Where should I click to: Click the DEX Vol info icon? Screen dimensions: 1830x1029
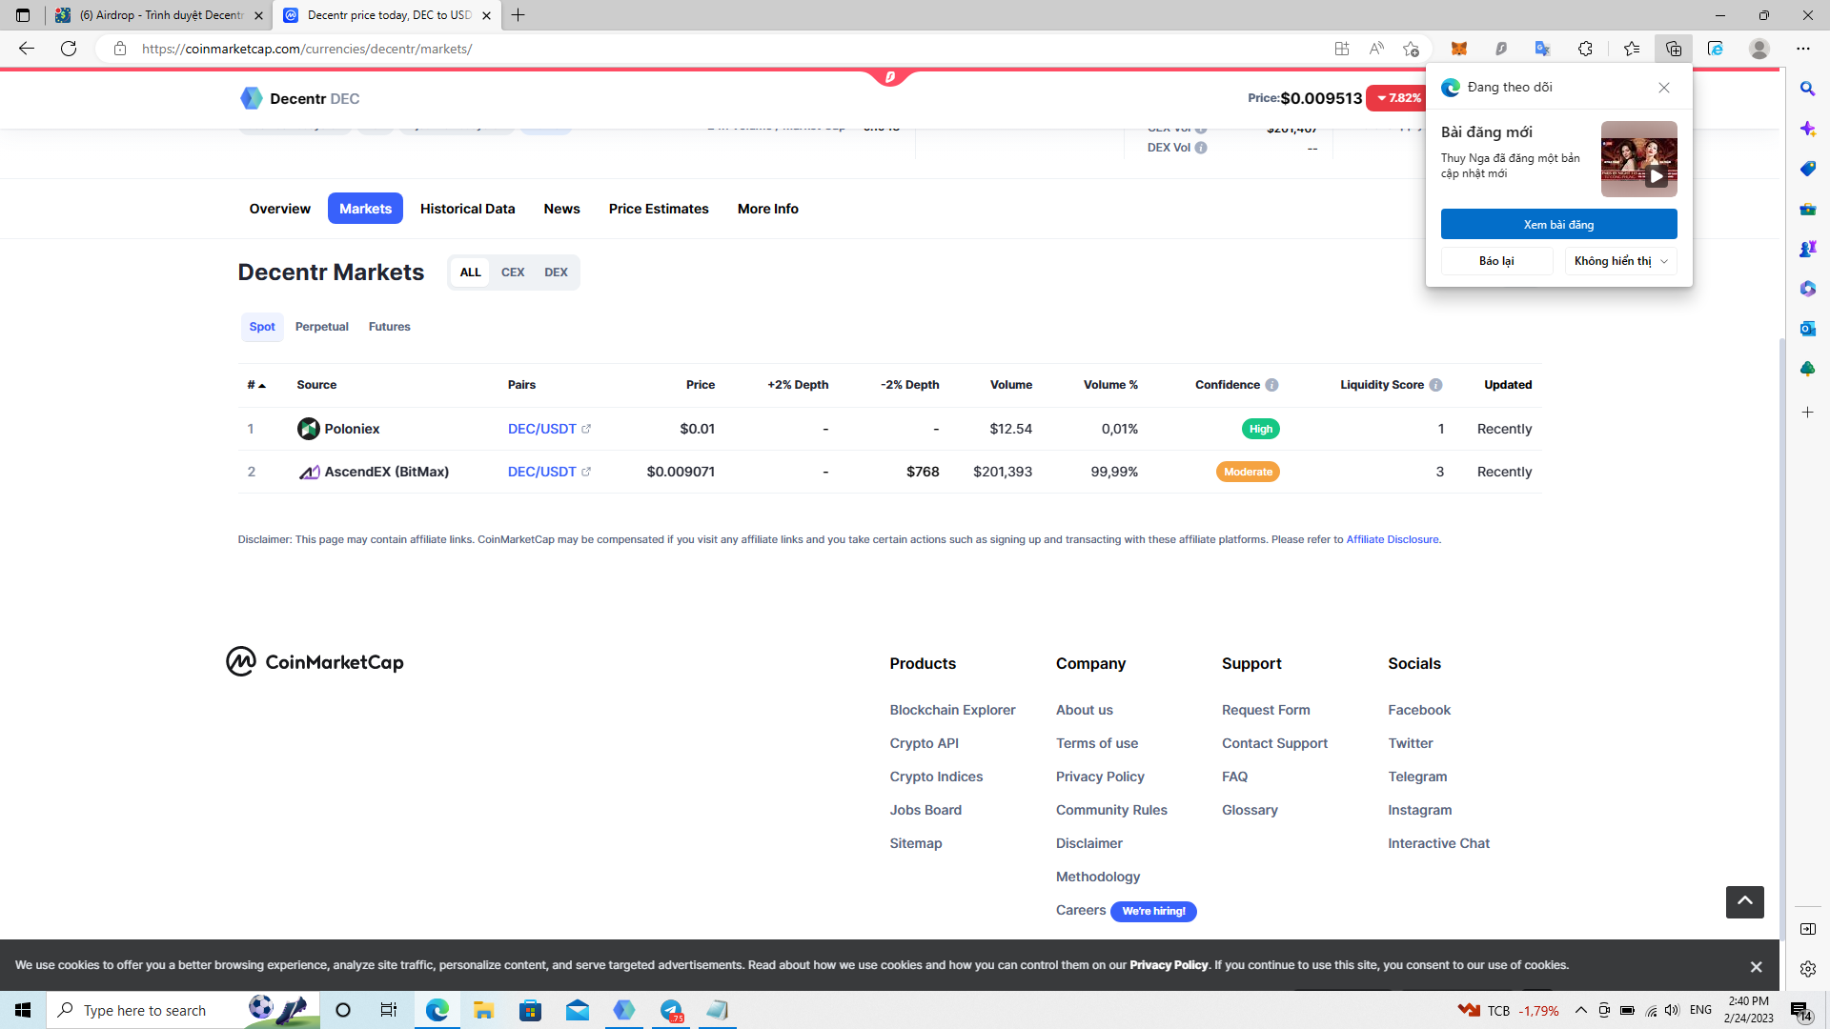tap(1201, 148)
